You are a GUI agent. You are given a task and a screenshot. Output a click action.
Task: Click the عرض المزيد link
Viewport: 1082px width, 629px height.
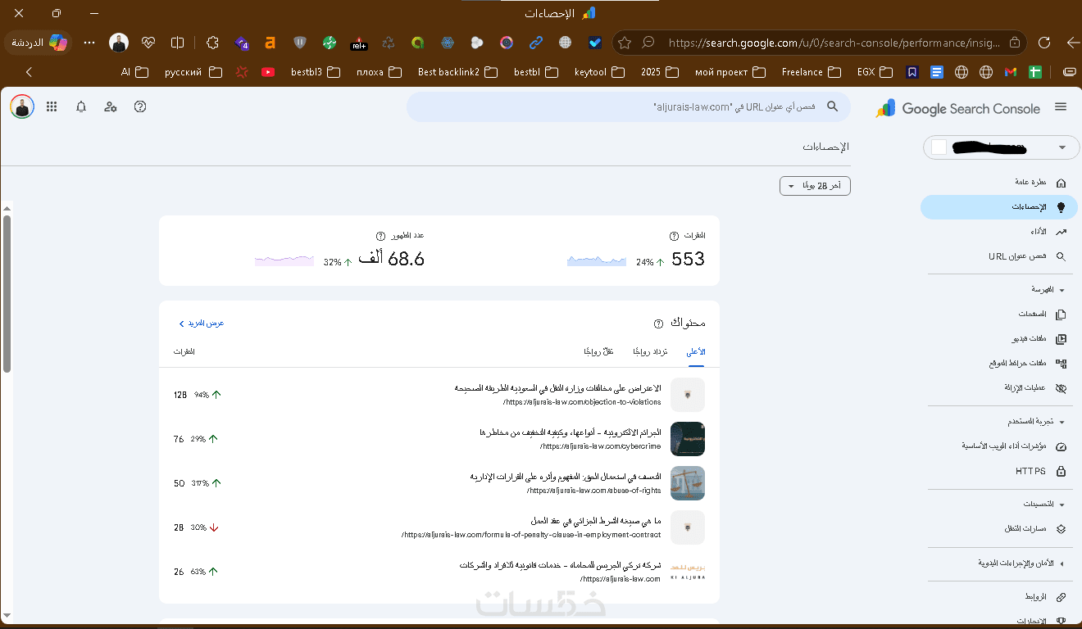(202, 324)
